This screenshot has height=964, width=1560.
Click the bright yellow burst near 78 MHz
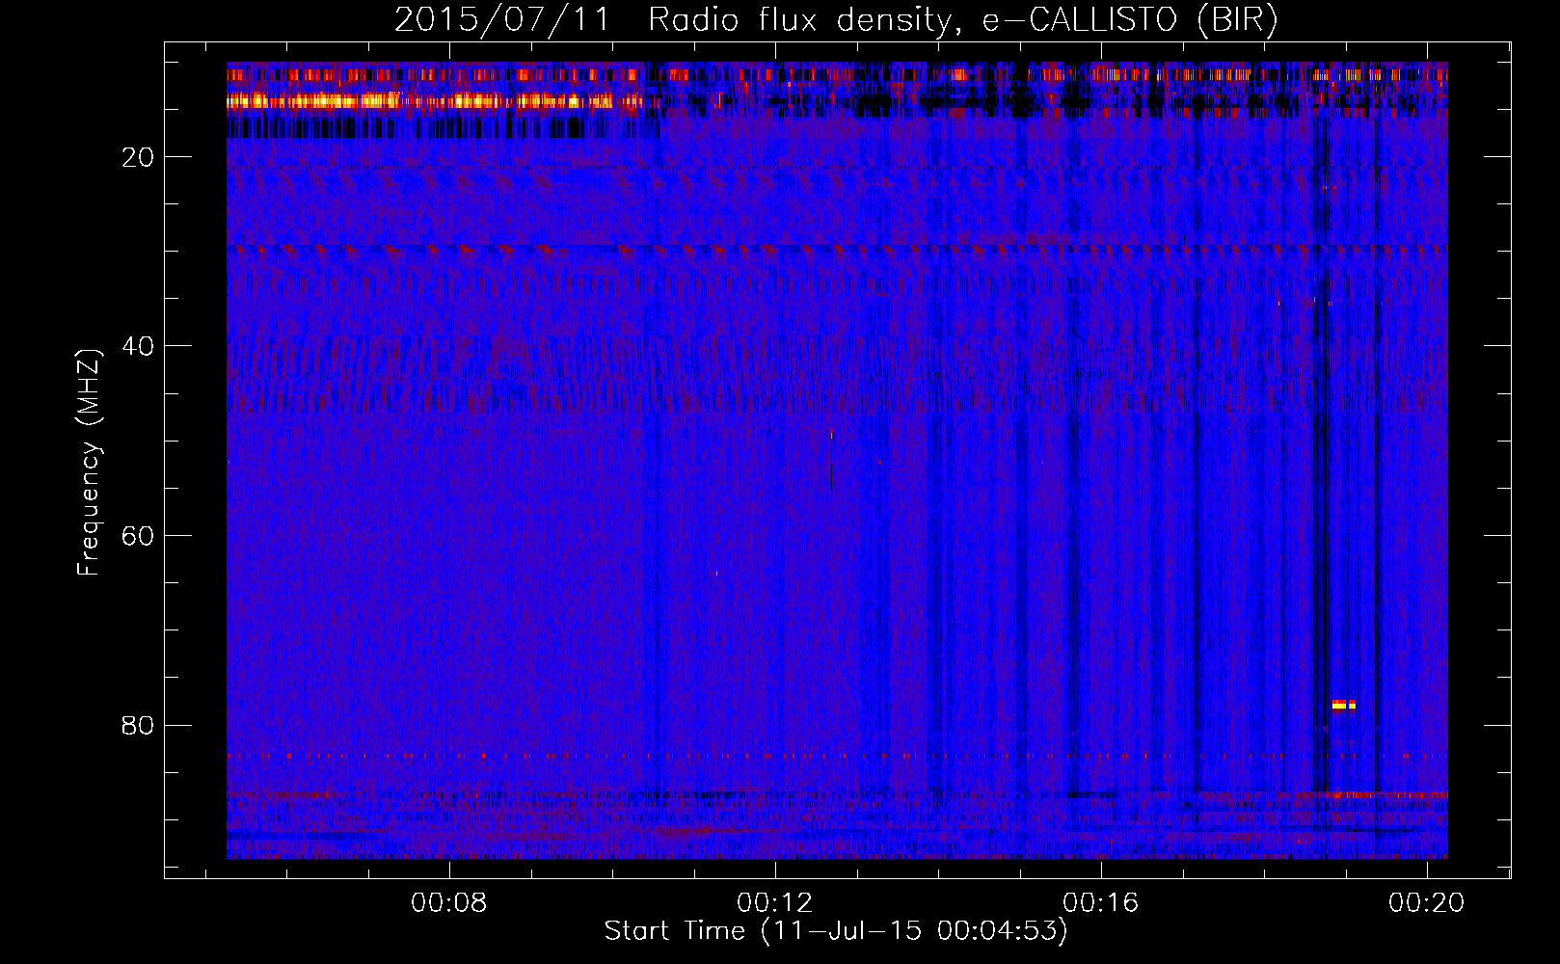tap(1343, 705)
